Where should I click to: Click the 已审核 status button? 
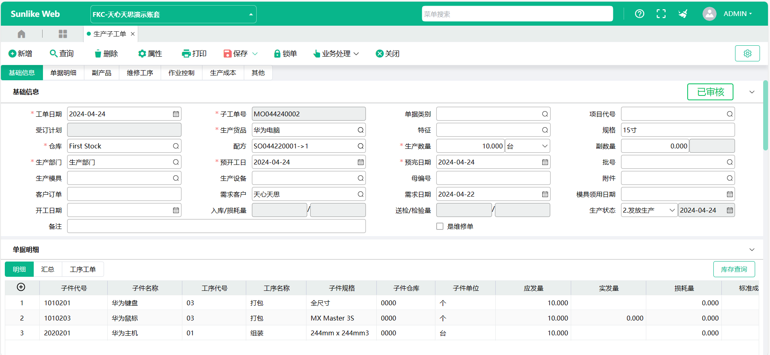pos(710,92)
